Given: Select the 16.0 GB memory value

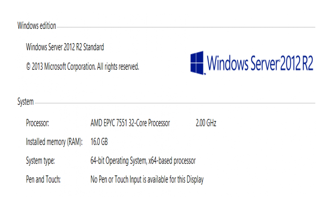Looking at the screenshot, I should click(99, 142).
